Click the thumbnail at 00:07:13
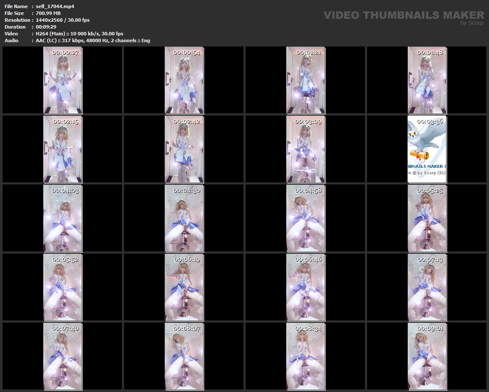489x392 pixels. (x=427, y=287)
